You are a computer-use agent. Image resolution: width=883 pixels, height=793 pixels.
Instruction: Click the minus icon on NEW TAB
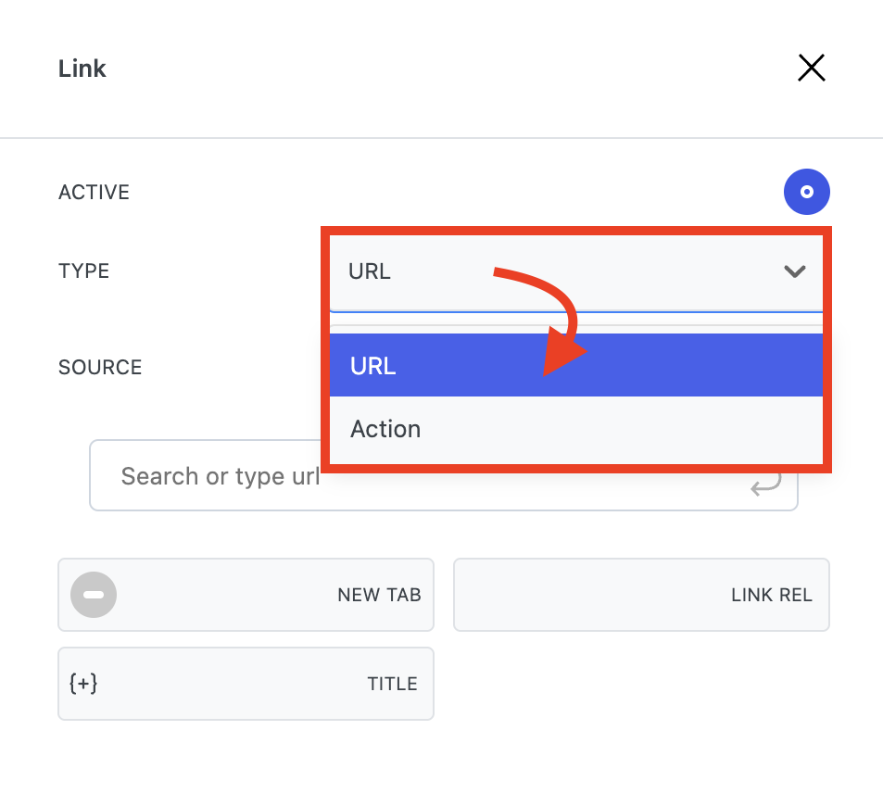click(94, 595)
